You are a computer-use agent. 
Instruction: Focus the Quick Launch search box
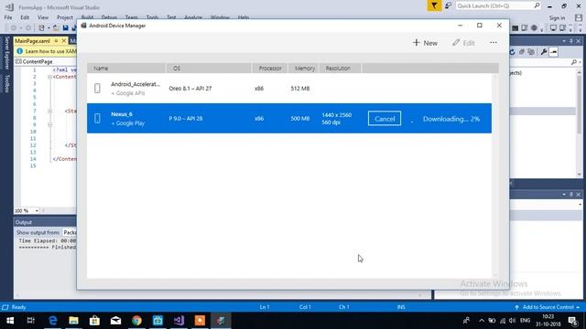(498, 6)
